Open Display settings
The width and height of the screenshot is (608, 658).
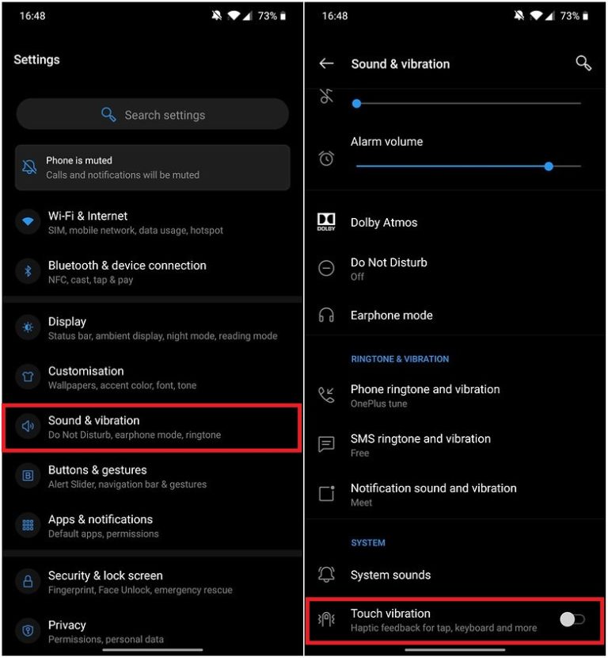(152, 328)
